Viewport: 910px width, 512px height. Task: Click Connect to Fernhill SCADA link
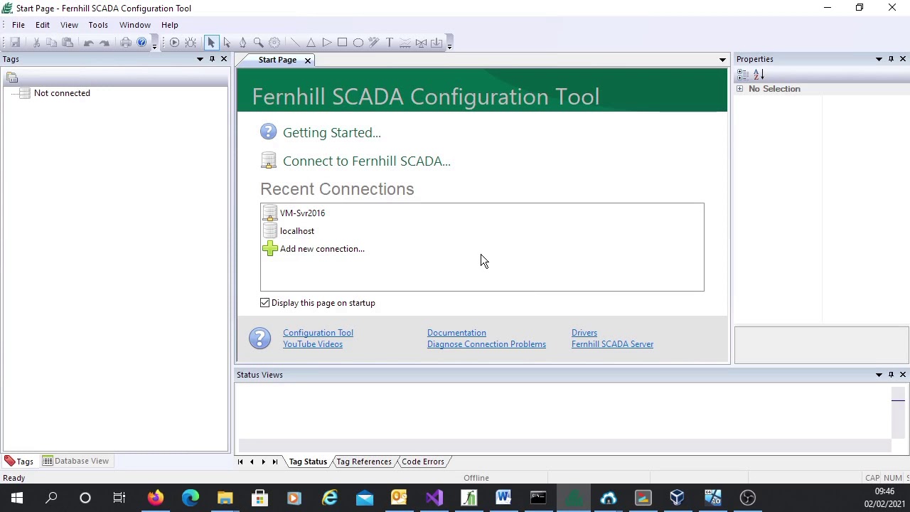coord(367,161)
